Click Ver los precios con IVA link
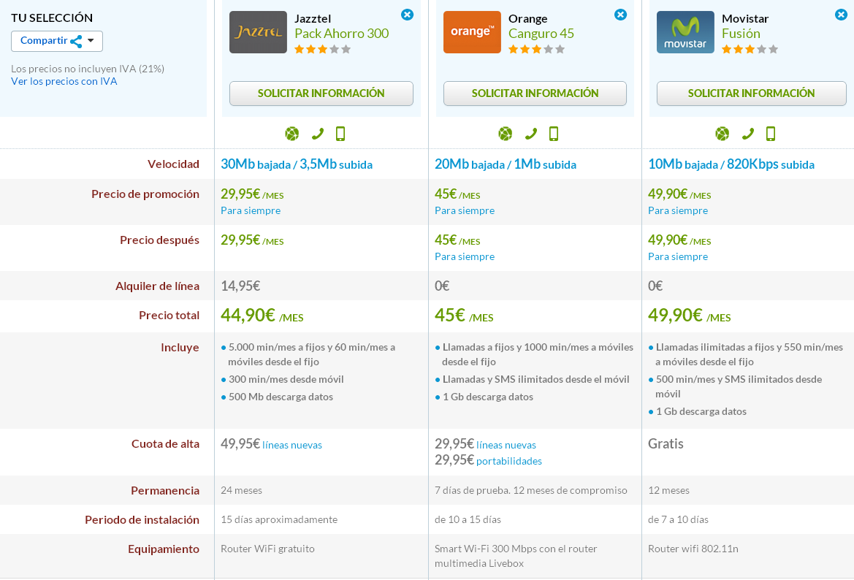 (64, 81)
